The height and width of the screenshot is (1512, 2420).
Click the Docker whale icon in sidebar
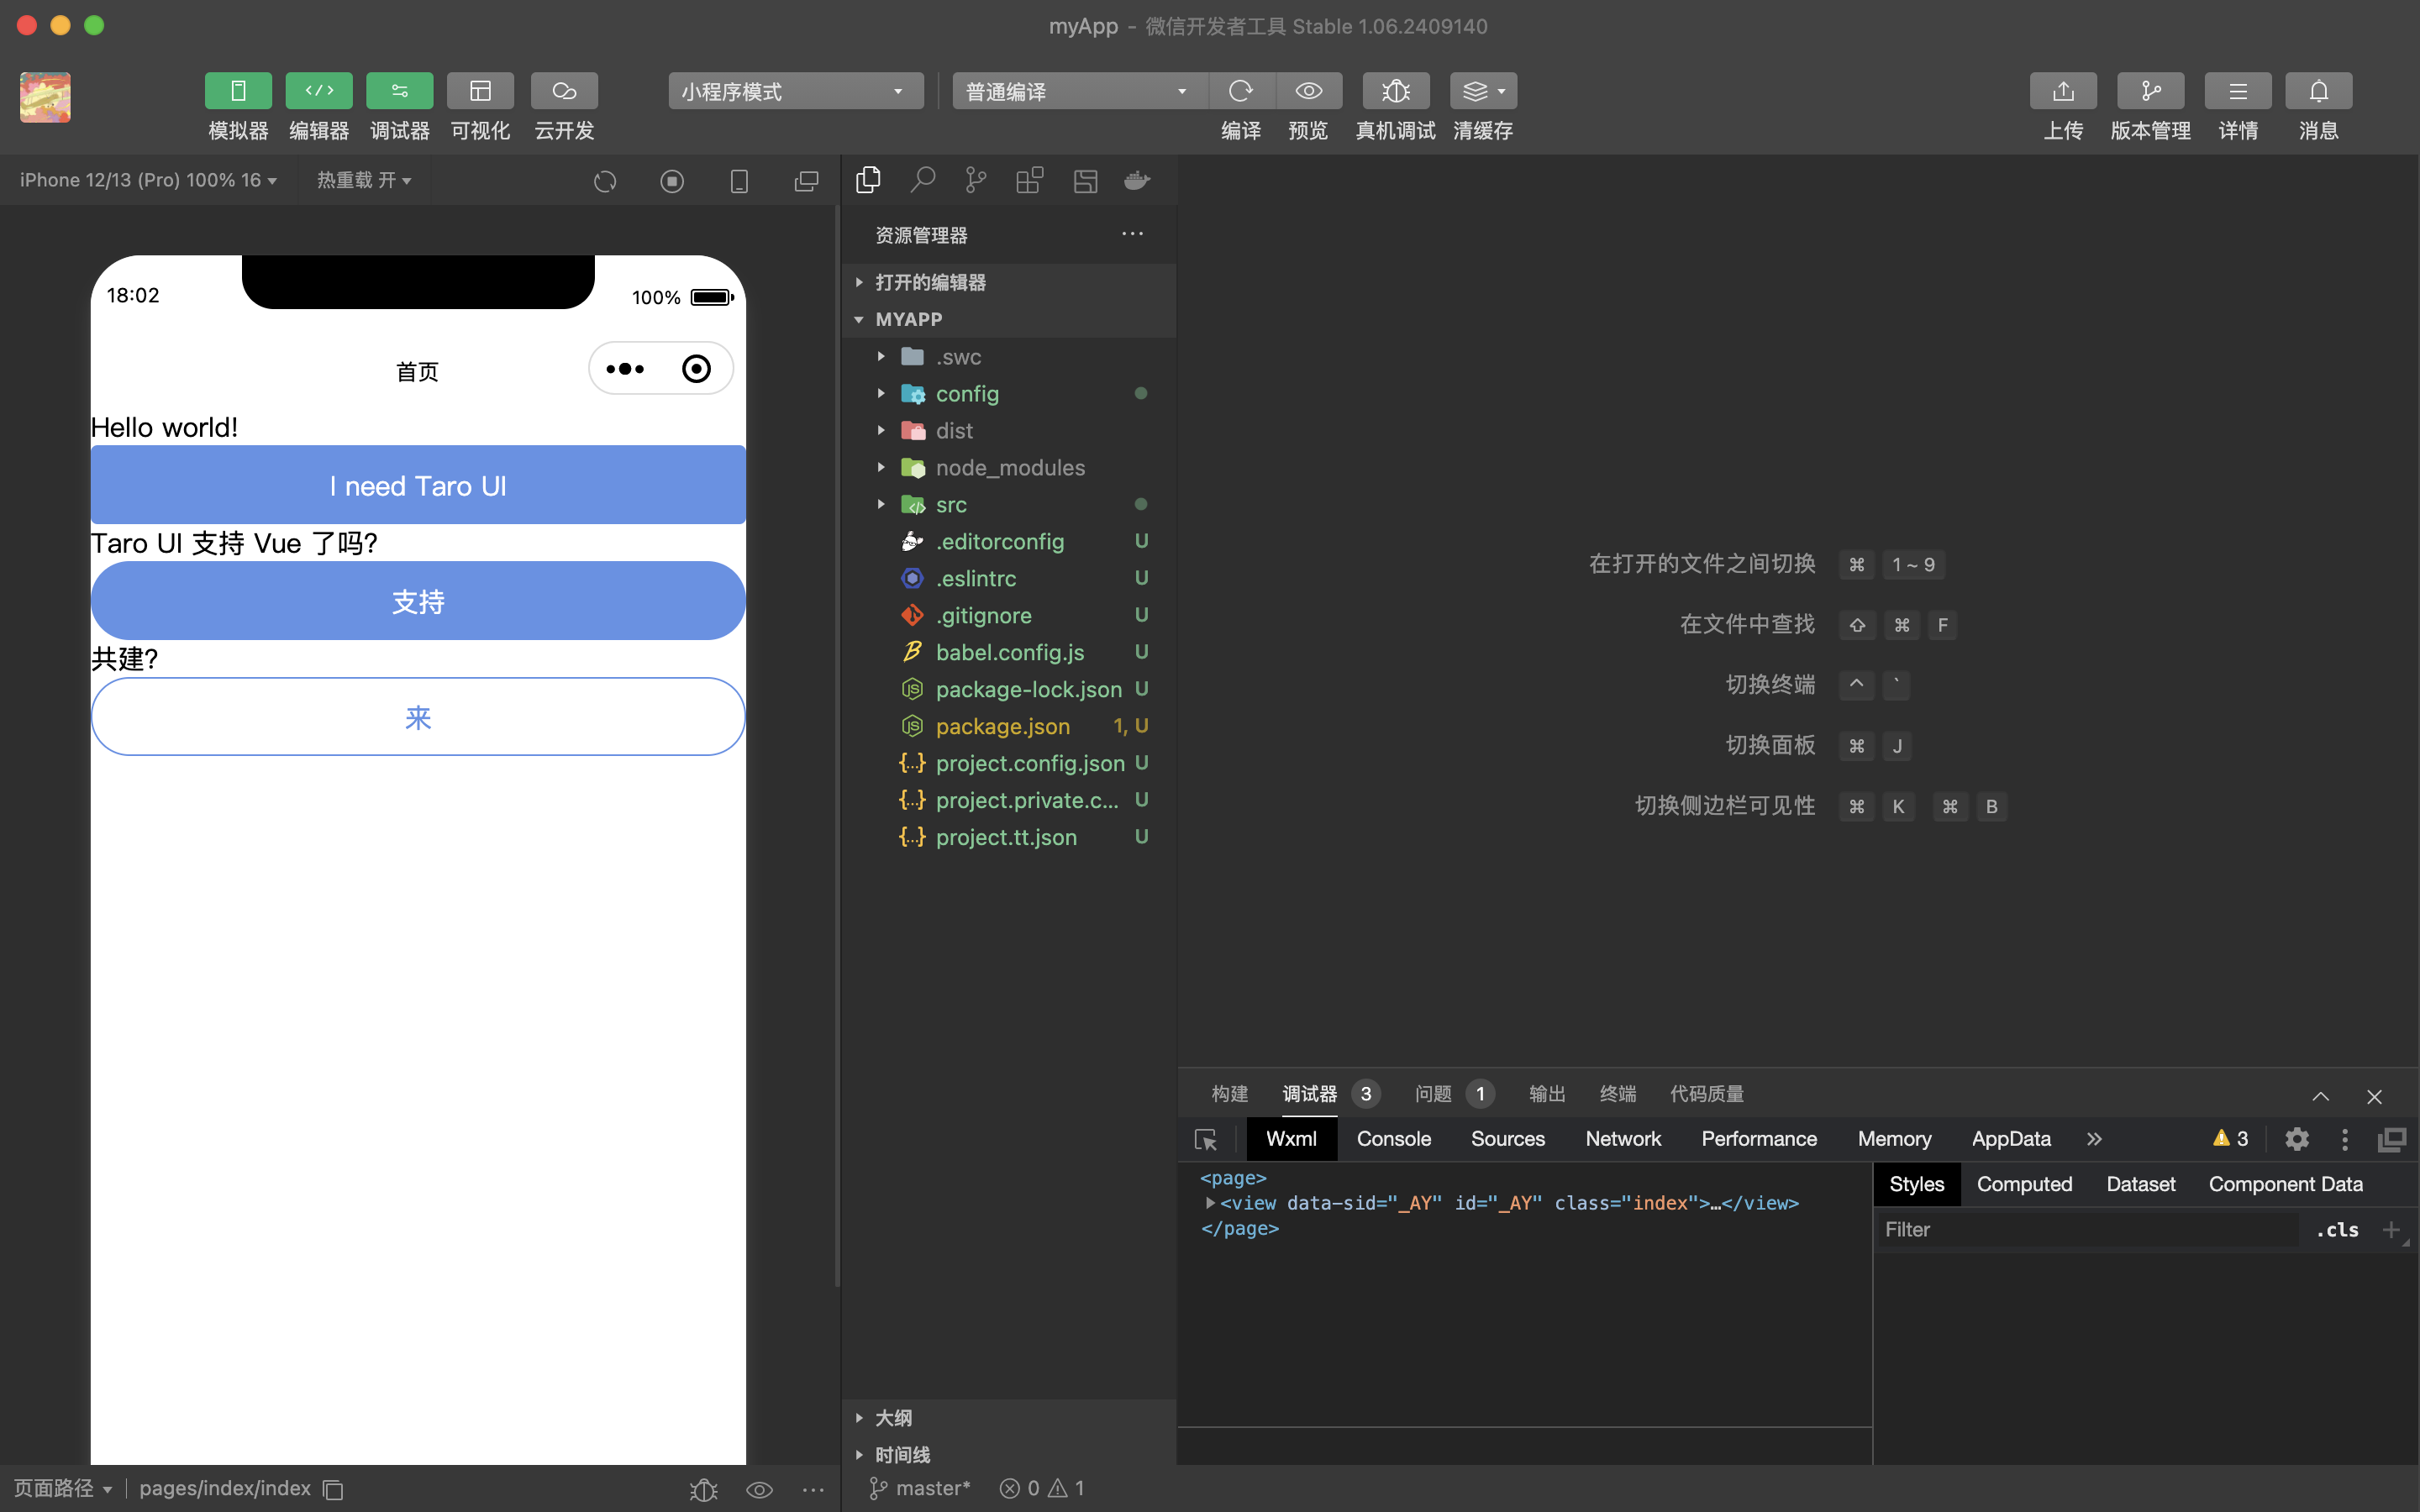point(1137,180)
